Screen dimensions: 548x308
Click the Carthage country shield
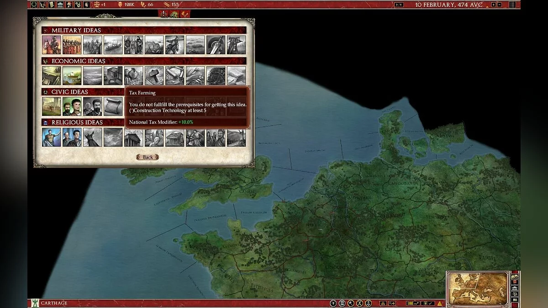pos(34,303)
